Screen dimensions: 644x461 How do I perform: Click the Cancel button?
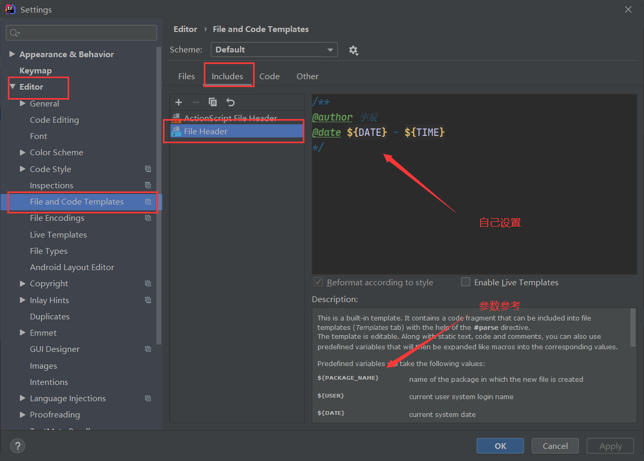(x=555, y=446)
